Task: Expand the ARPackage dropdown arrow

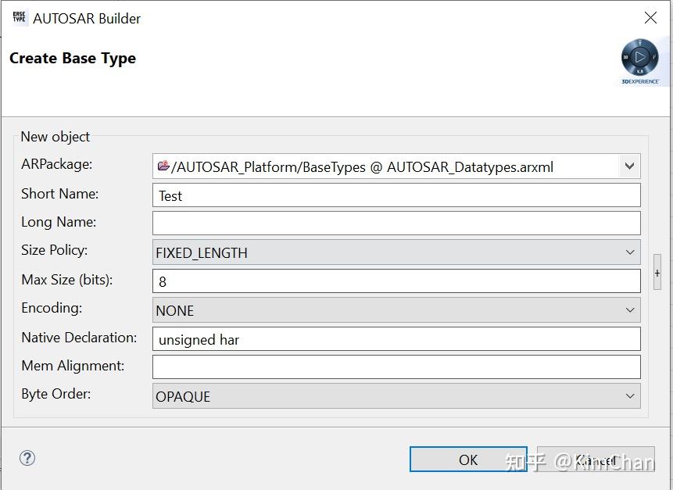Action: pyautogui.click(x=629, y=166)
